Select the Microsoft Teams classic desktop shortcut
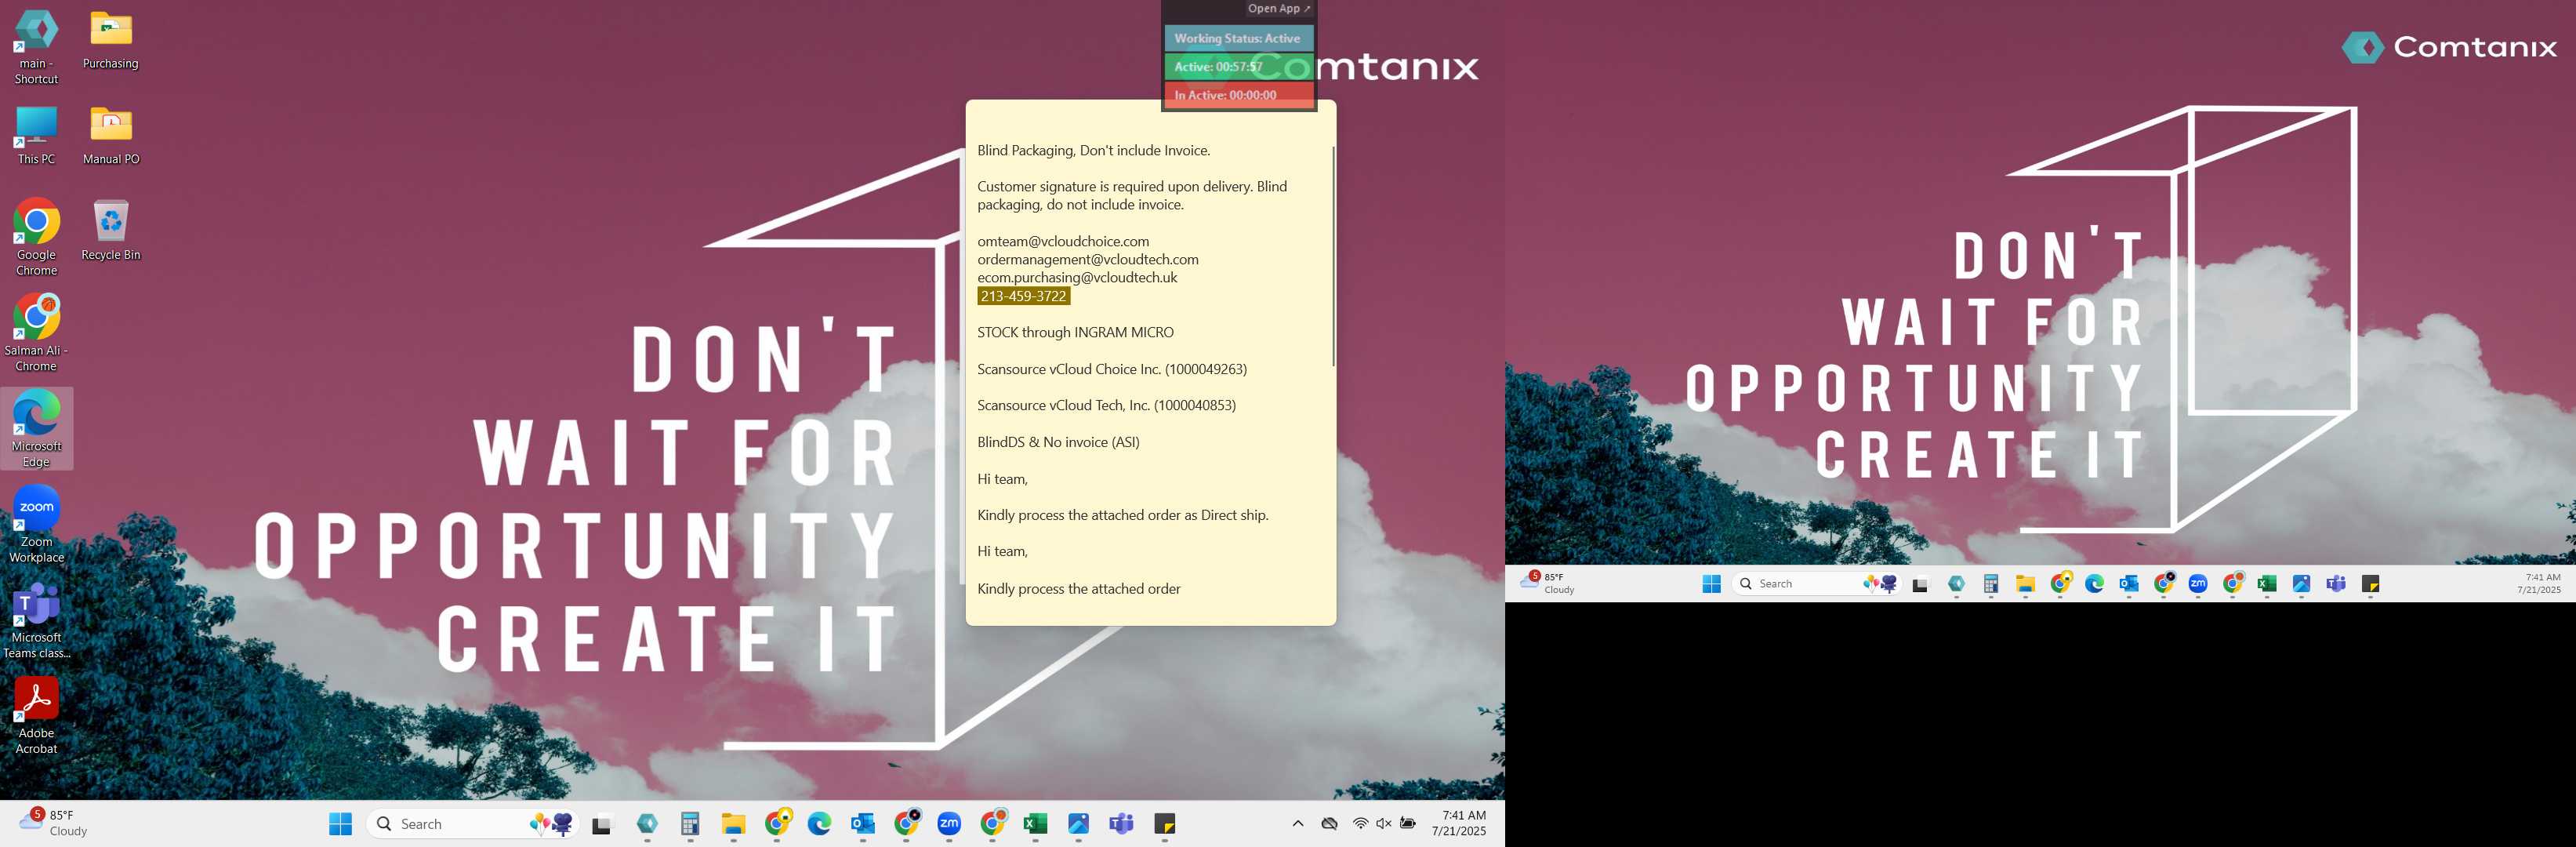This screenshot has height=847, width=2576. 36,620
